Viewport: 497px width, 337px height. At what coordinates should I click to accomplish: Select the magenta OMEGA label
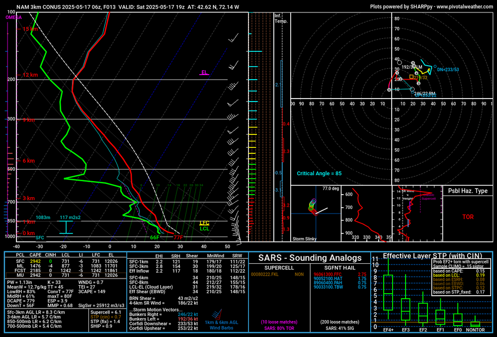(x=13, y=17)
